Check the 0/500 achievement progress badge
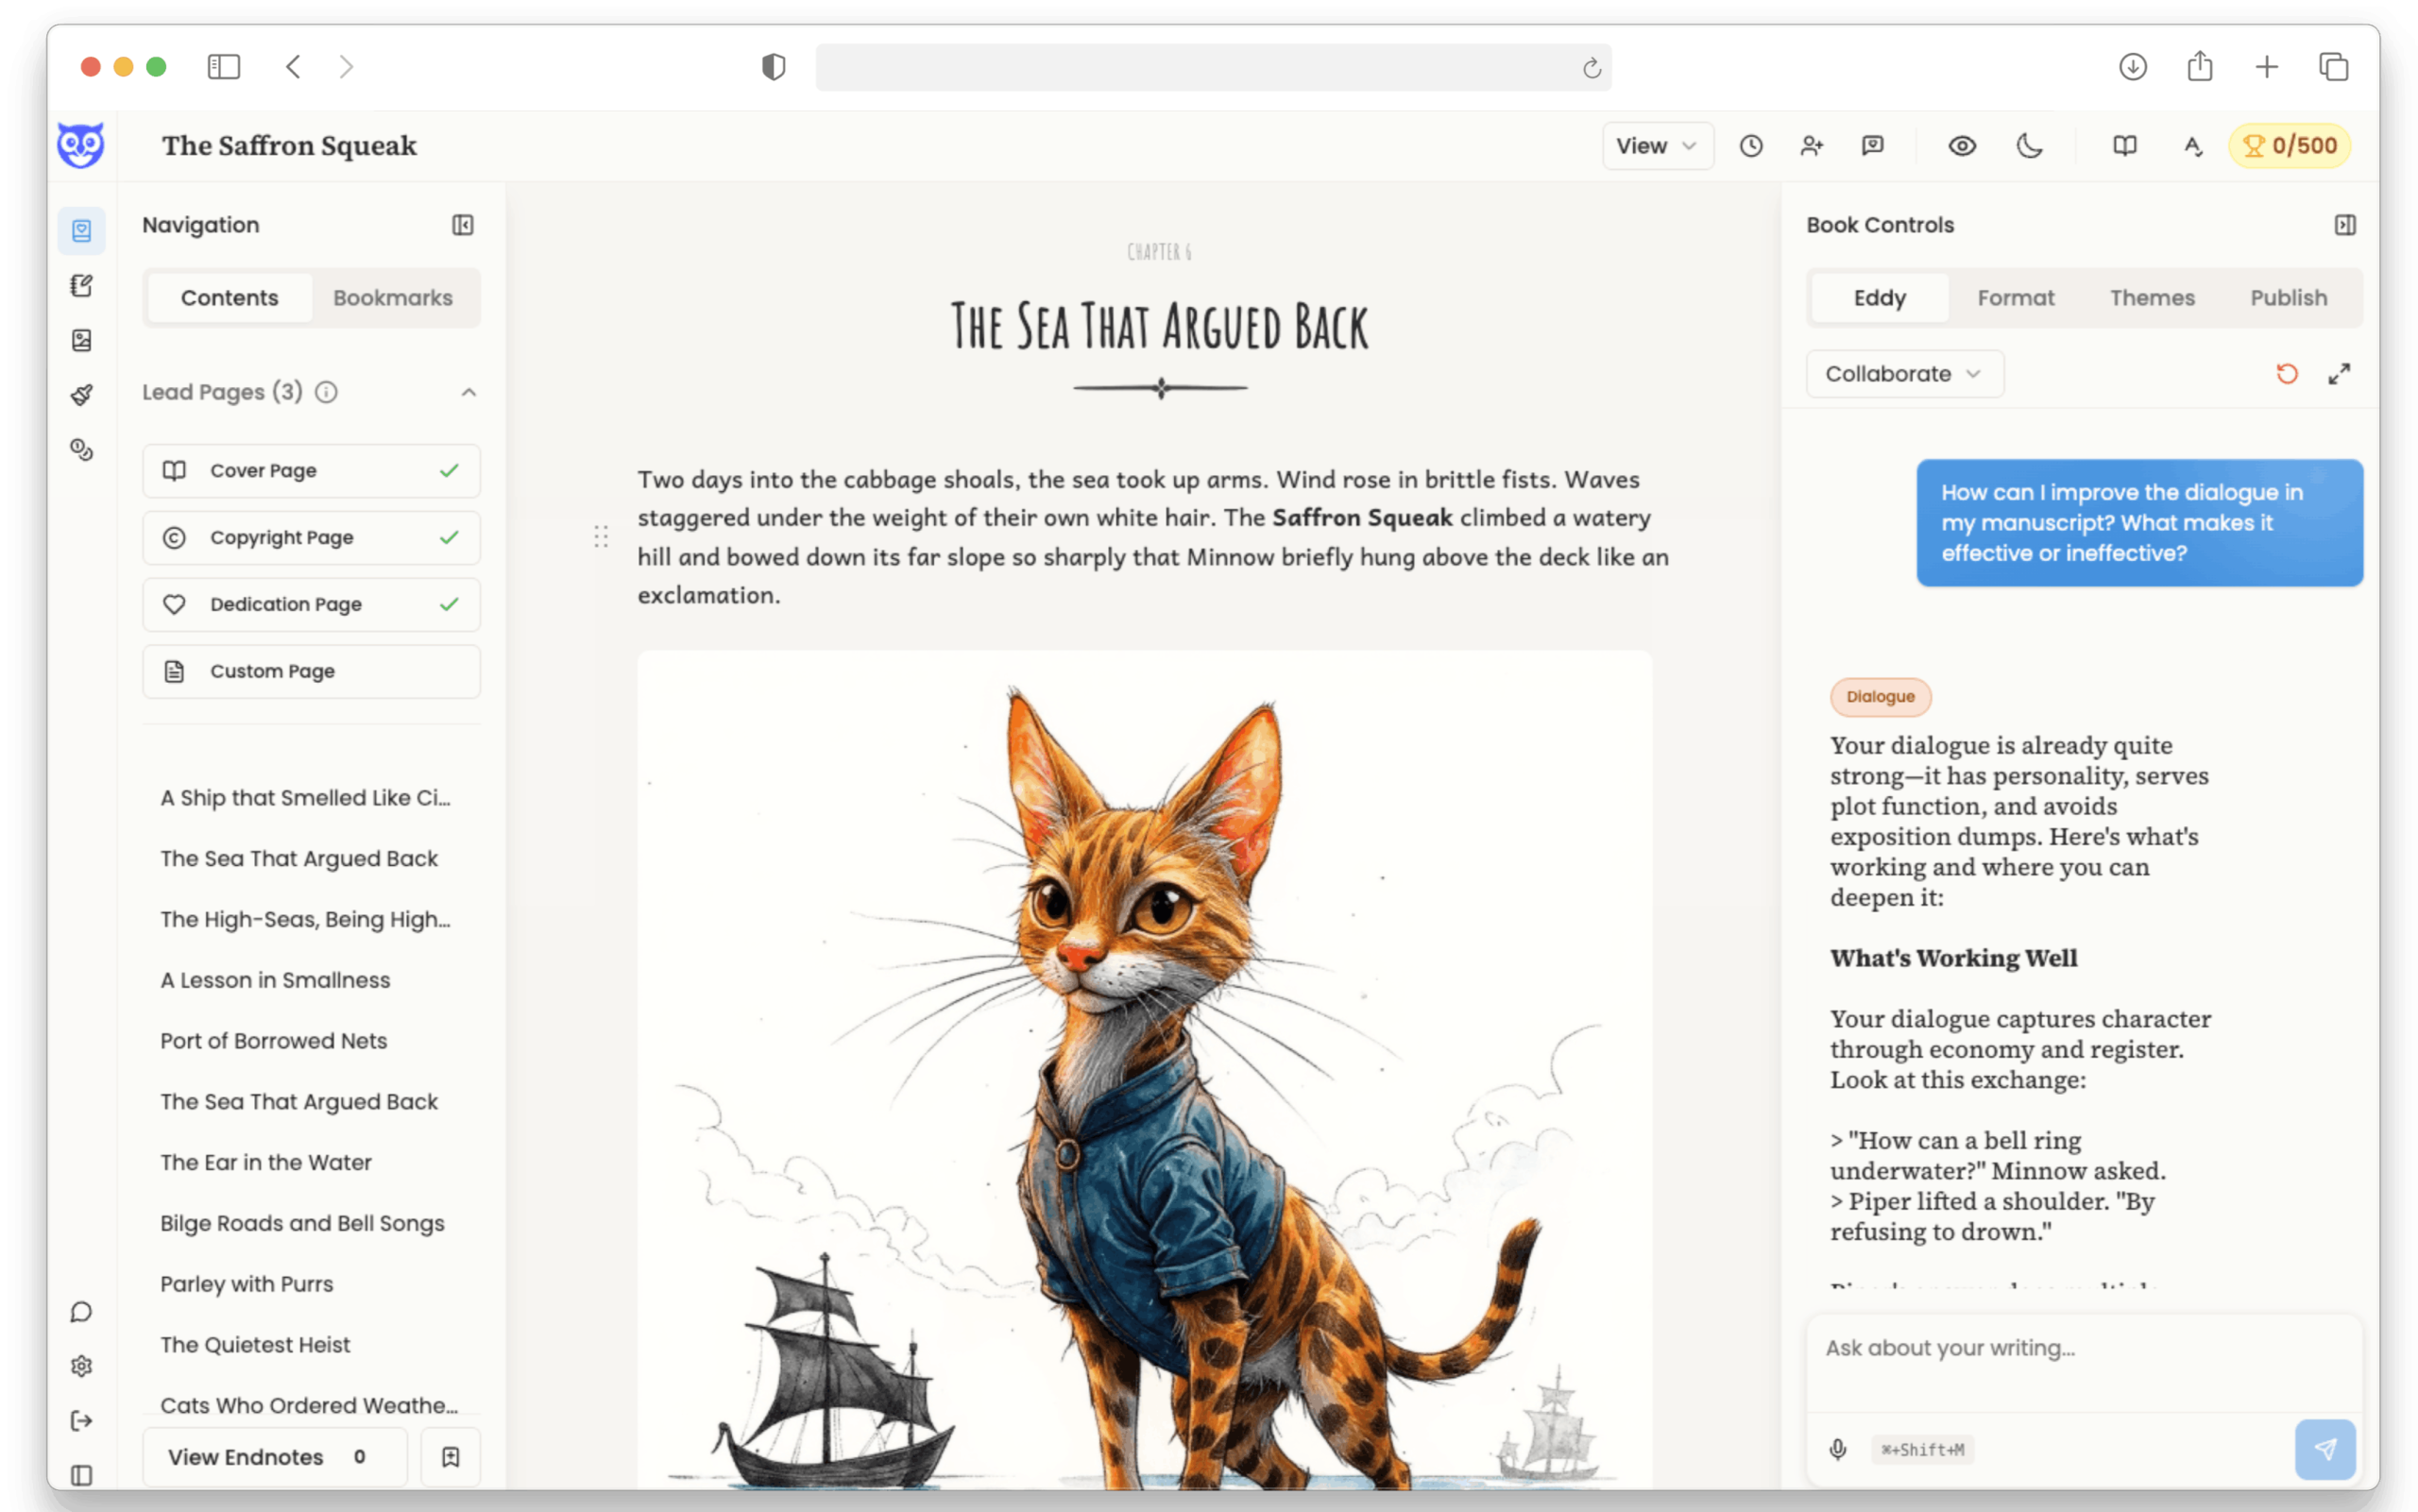Screen dimensions: 2418x1512 2289,145
